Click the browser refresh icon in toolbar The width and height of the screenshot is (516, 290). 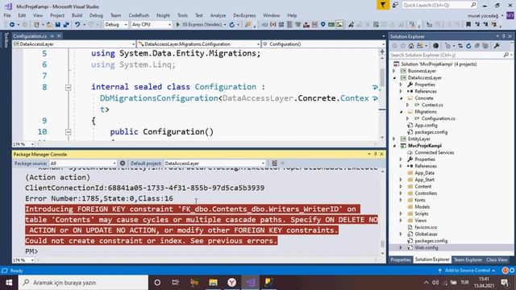pyautogui.click(x=232, y=25)
